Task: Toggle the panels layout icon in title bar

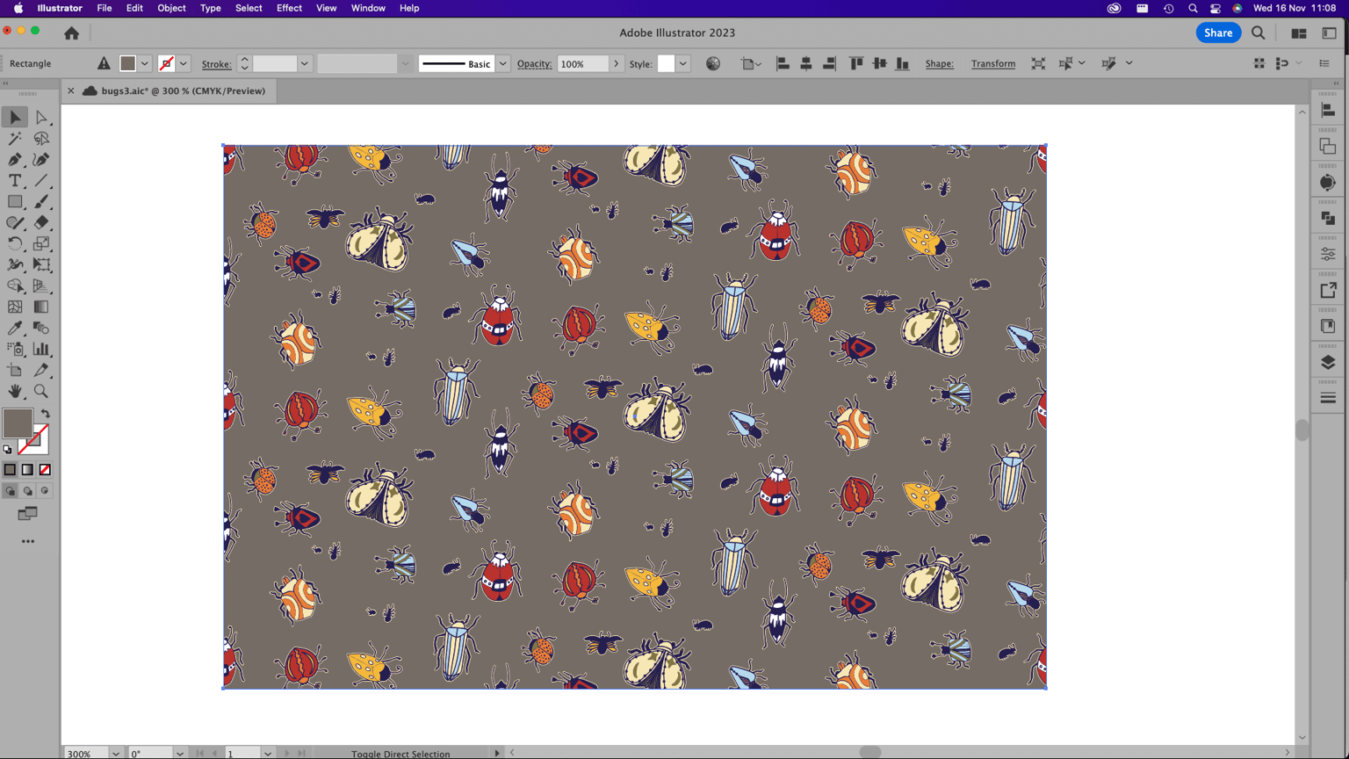Action: [x=1329, y=33]
